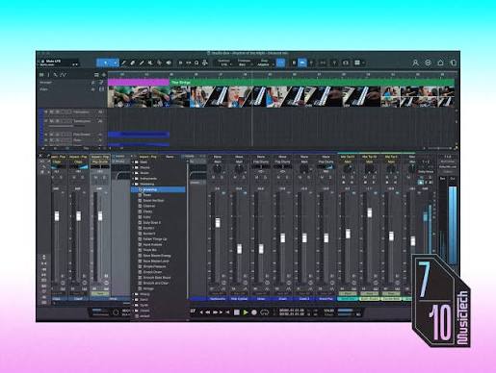Open the home start page icon
Screen dimensions: 496x373
point(440,62)
